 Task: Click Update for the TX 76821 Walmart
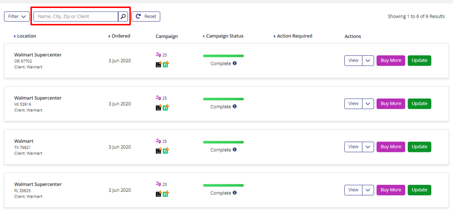pos(419,147)
